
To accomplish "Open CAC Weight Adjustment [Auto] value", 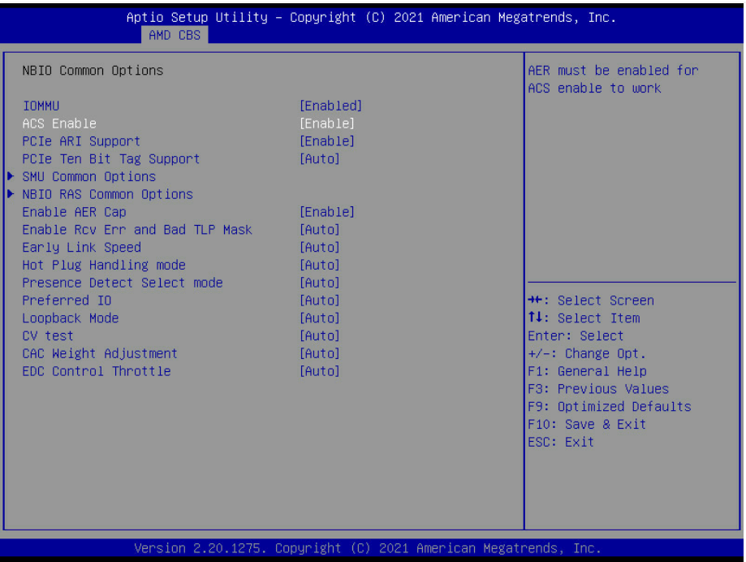I will pyautogui.click(x=320, y=353).
